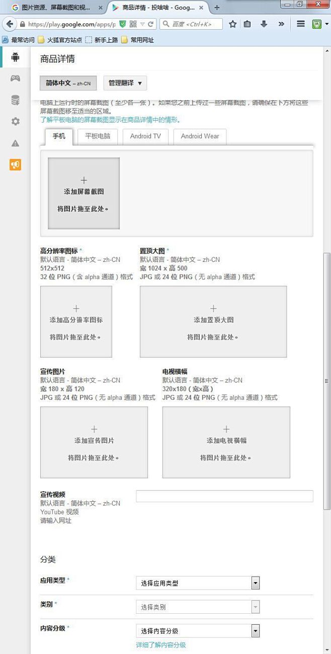
Task: Open alerts via warning triangle icon
Action: (15, 143)
